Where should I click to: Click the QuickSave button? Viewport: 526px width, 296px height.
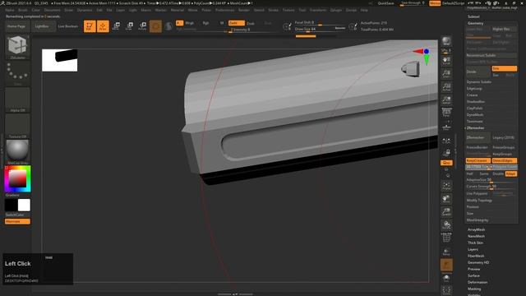(x=385, y=3)
